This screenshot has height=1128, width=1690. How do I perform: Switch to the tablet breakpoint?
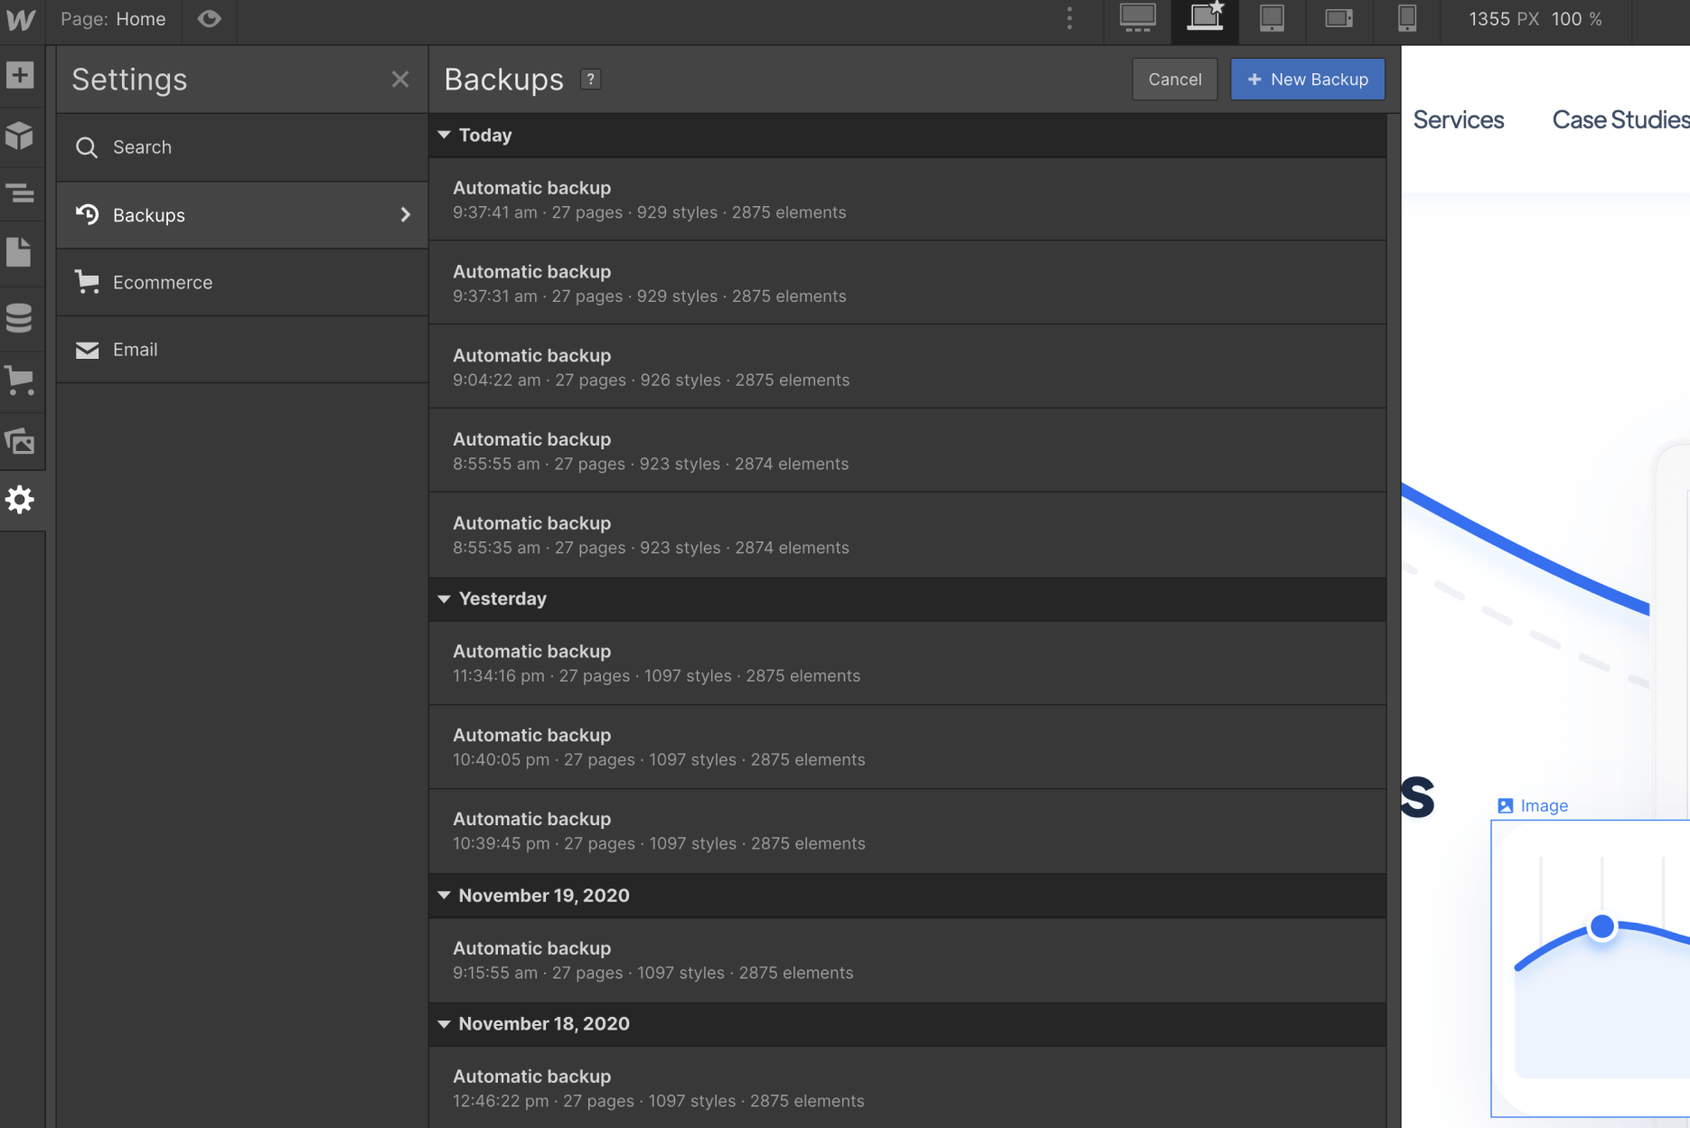point(1272,19)
